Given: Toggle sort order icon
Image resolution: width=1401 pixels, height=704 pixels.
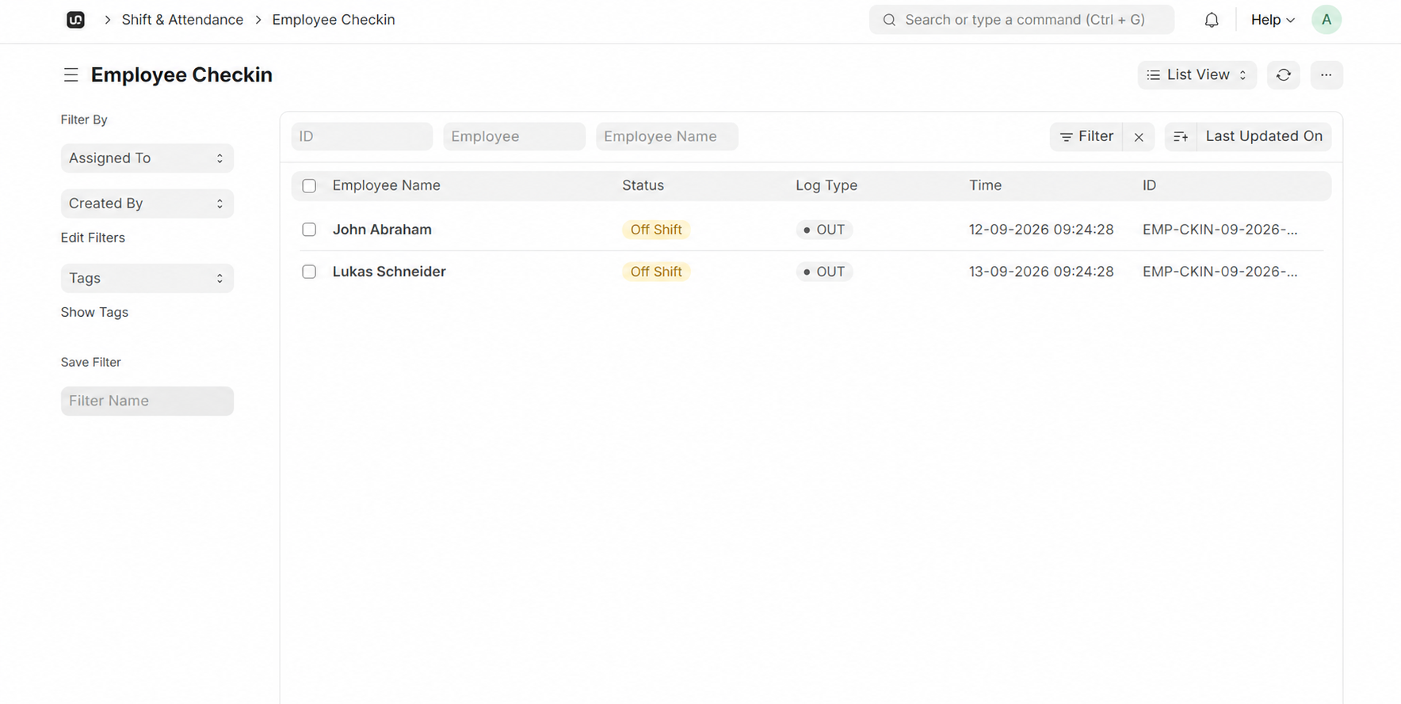Looking at the screenshot, I should 1181,137.
